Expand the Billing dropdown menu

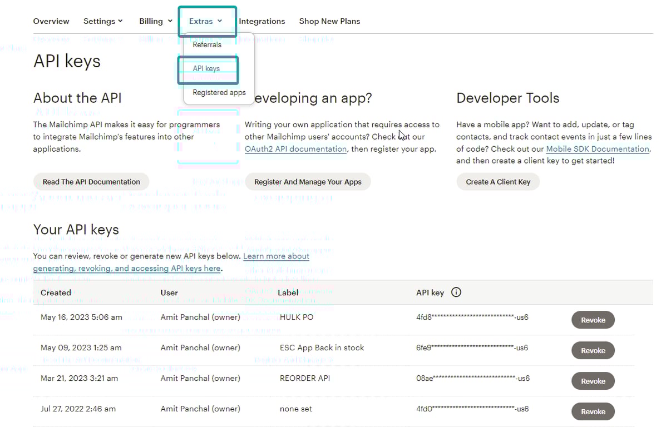pyautogui.click(x=155, y=21)
